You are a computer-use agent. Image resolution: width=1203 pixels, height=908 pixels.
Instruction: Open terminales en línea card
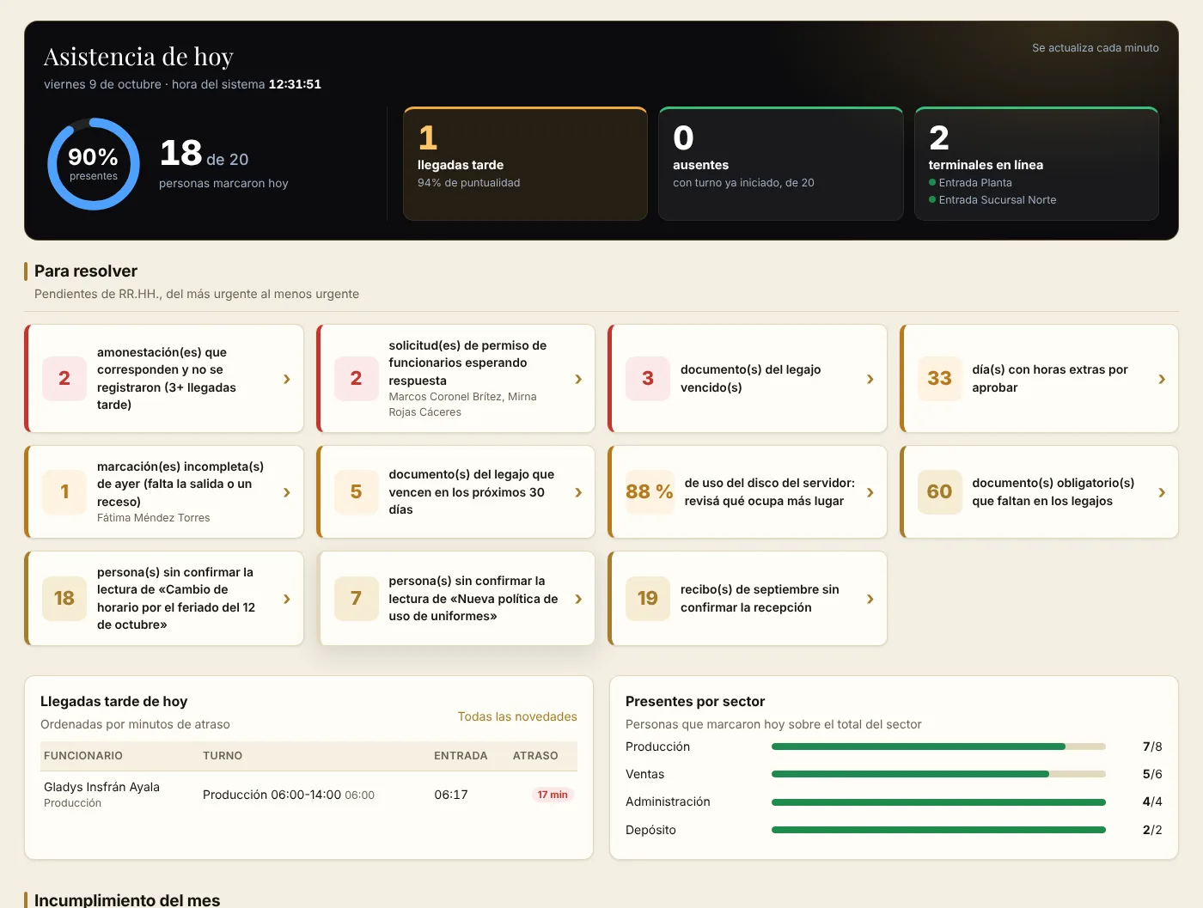(x=1036, y=164)
